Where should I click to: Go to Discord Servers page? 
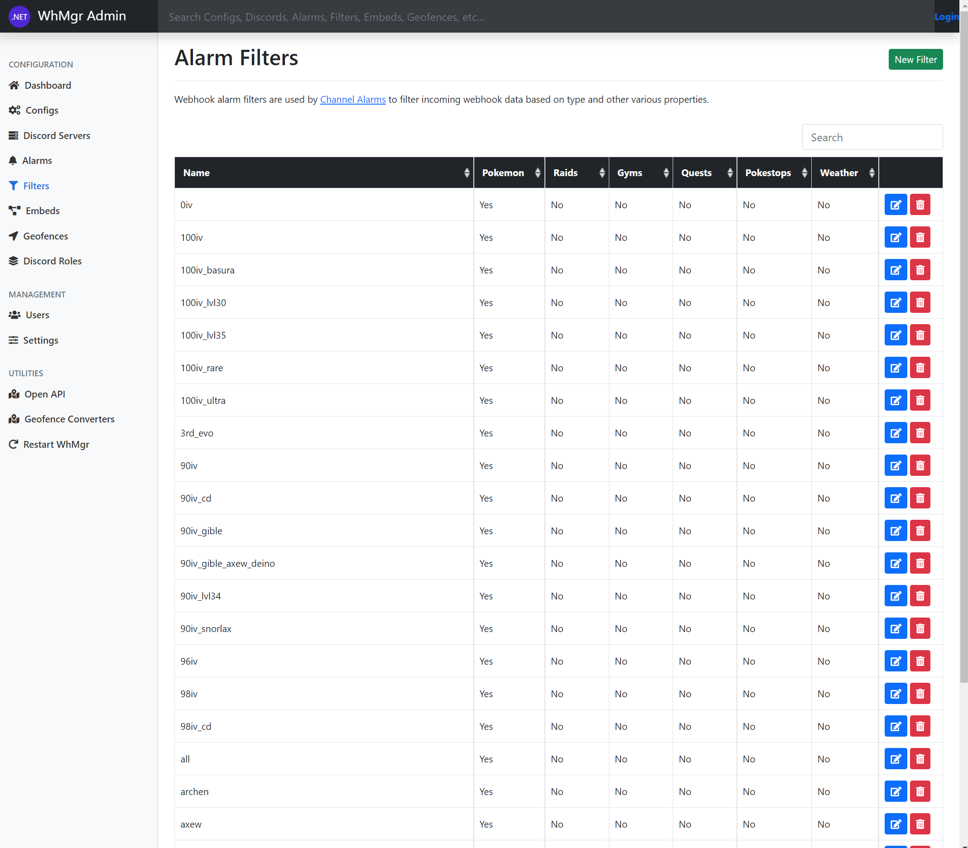click(56, 136)
